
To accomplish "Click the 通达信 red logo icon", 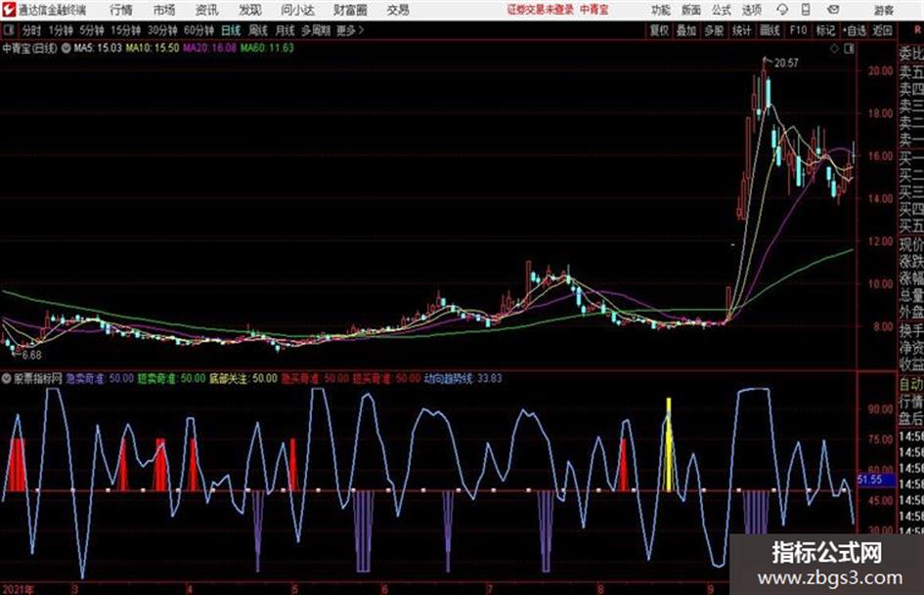I will point(9,10).
